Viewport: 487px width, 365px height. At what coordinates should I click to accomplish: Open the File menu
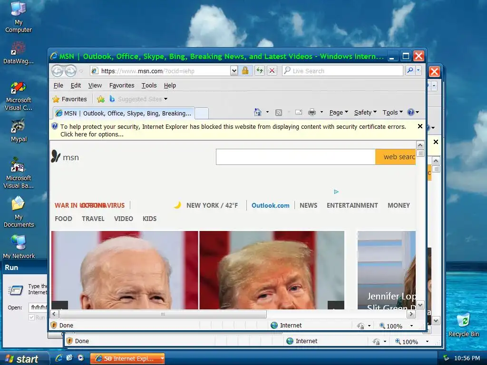[58, 86]
